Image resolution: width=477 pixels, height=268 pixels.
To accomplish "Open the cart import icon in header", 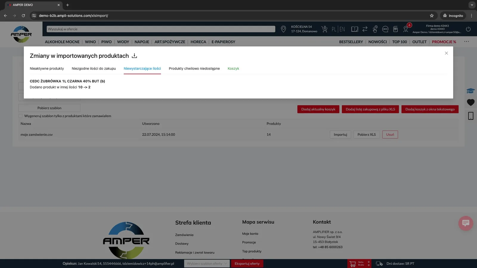I will coord(324,29).
